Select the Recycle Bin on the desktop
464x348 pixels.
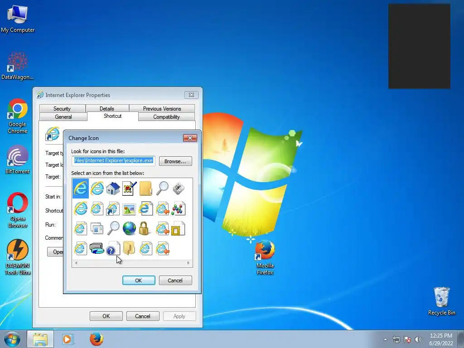coord(441,301)
